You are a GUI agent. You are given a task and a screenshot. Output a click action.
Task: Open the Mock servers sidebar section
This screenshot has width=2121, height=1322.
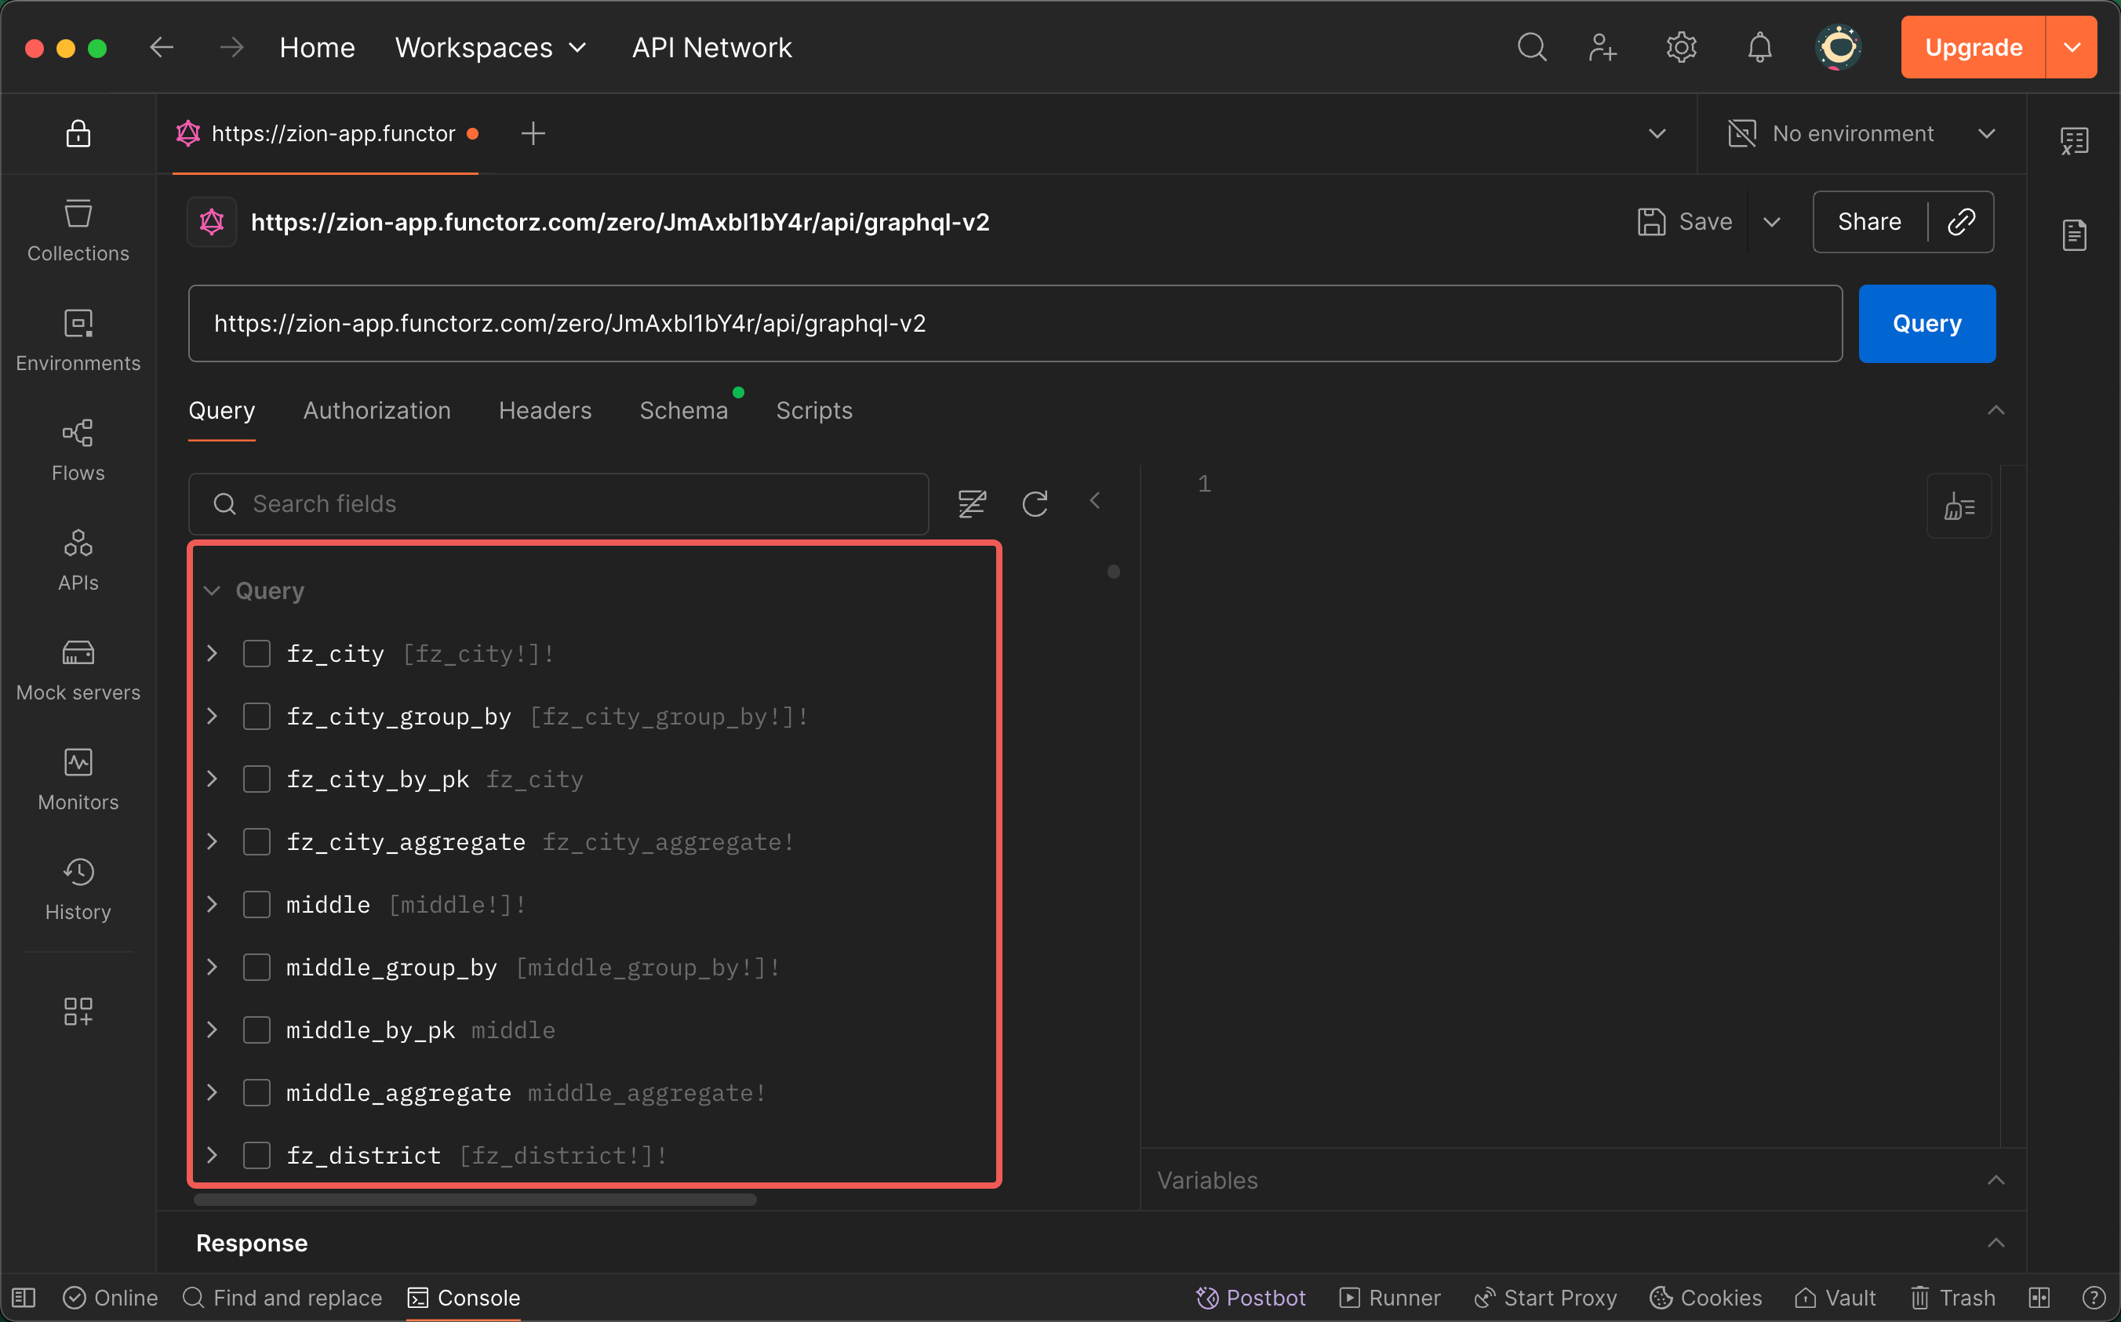coord(78,670)
